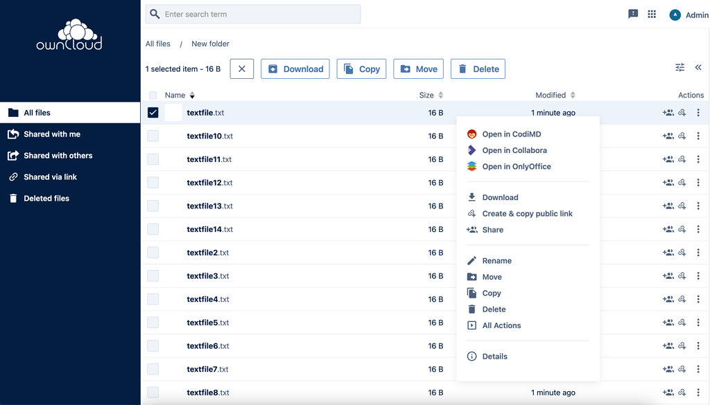Uncheck the textfile.txt selection checkbox
The height and width of the screenshot is (405, 710).
coord(153,112)
